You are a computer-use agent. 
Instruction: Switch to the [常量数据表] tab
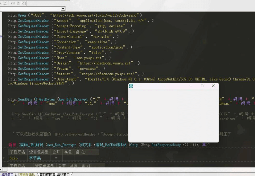[27, 174]
